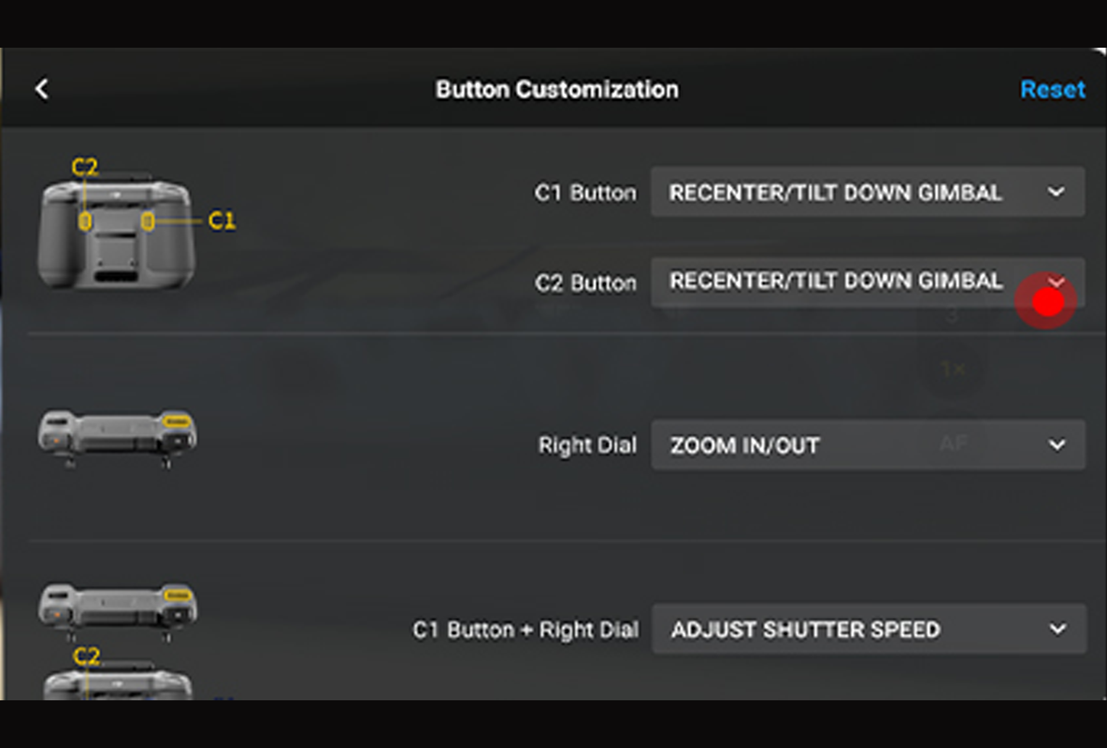Go back using the top-left arrow

[41, 89]
